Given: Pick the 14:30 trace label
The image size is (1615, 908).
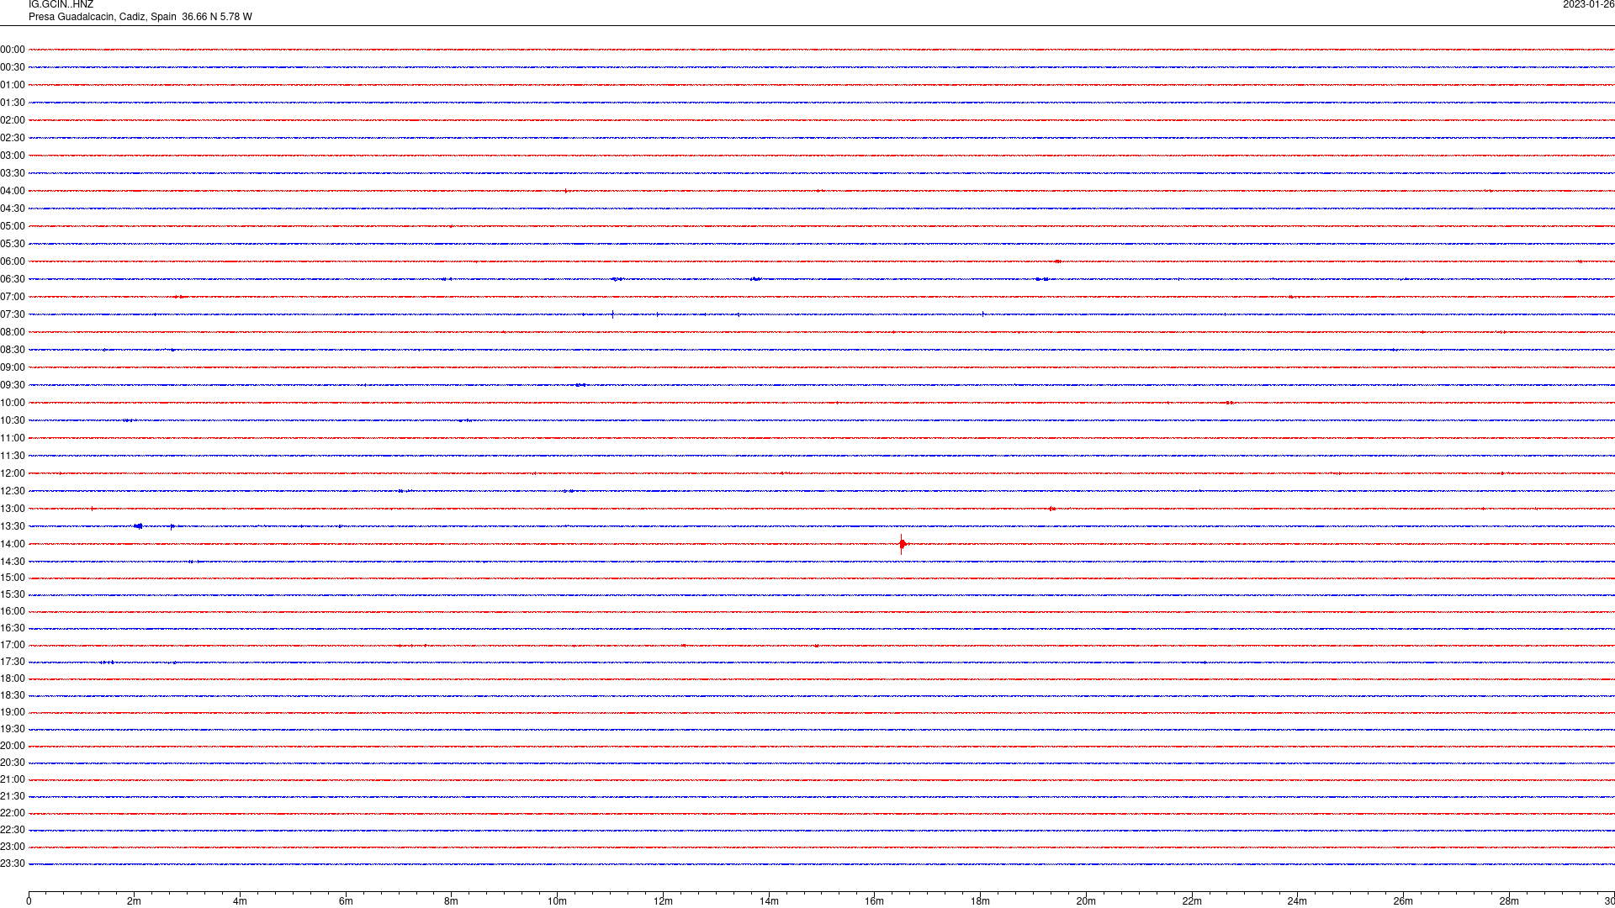Looking at the screenshot, I should pos(13,562).
